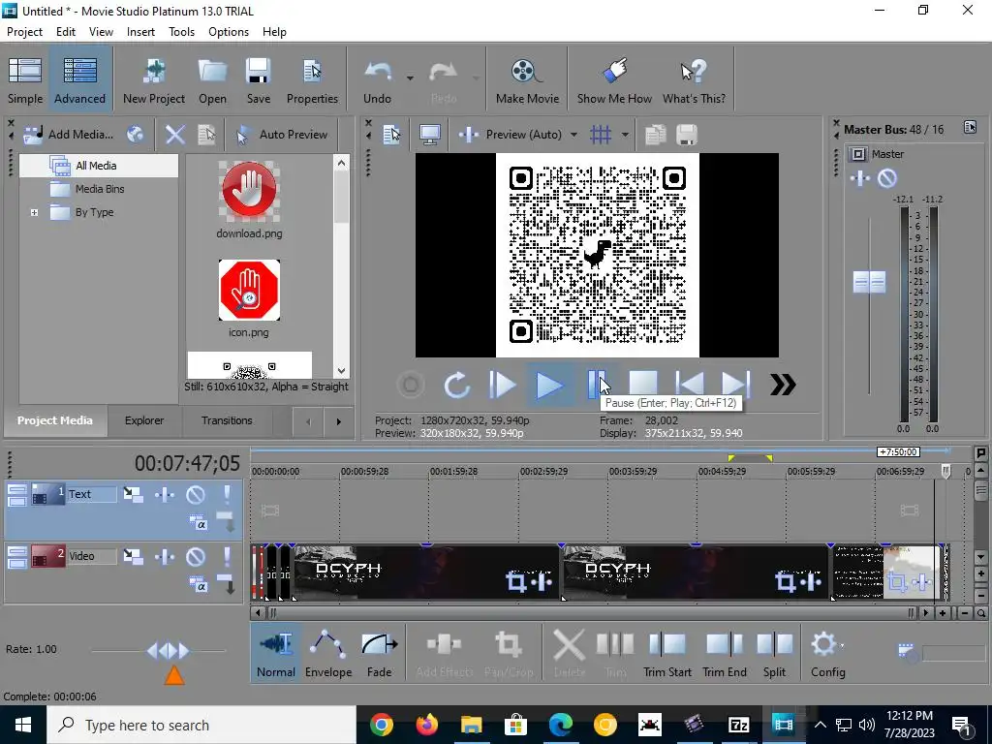Open Config tool dropdown
The width and height of the screenshot is (992, 744).
(828, 653)
